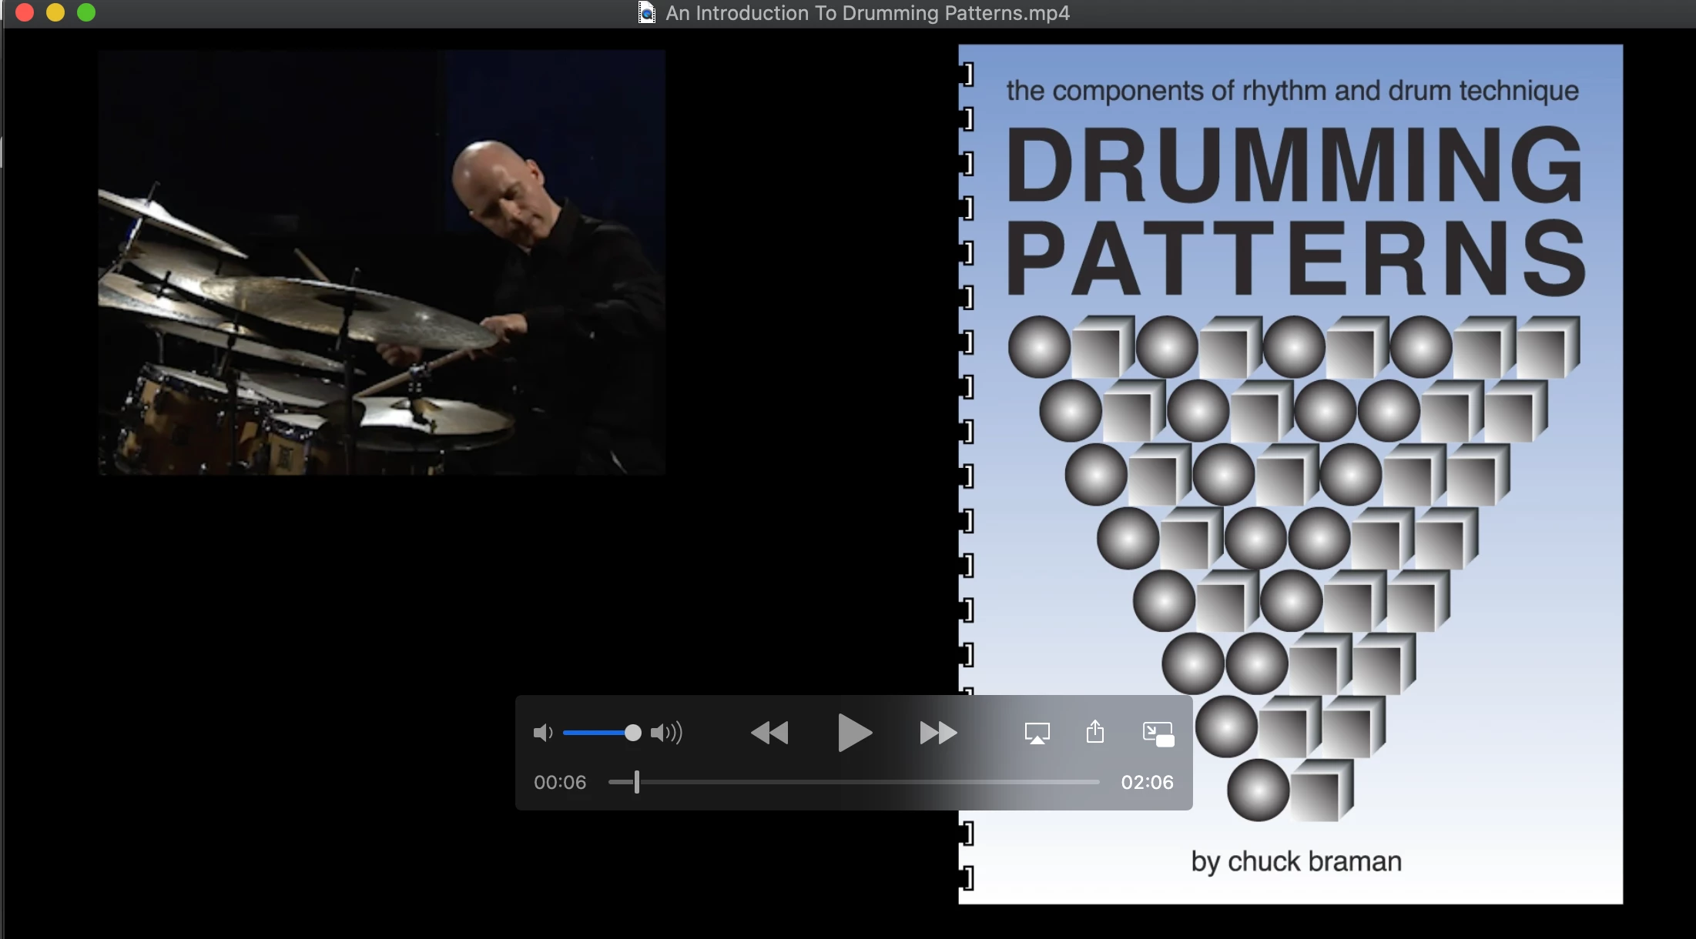Click the drummer video frame

pos(381,262)
